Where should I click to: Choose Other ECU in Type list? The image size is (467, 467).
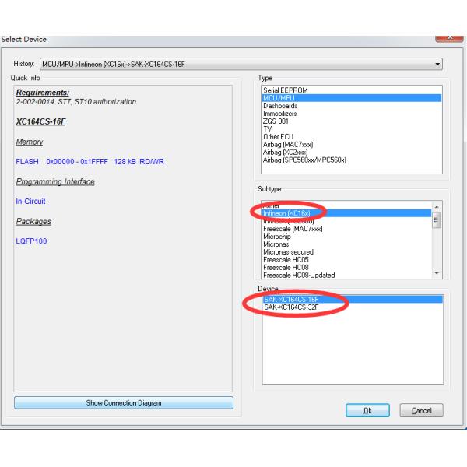(x=280, y=137)
